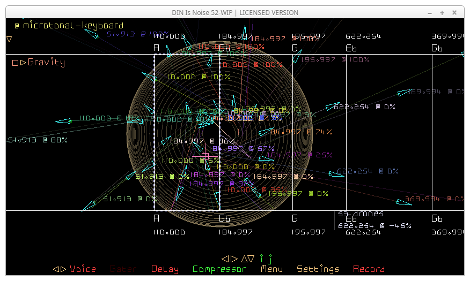Expand the Gravity arrow triangle
Screen dimensions: 470x281
[23, 63]
